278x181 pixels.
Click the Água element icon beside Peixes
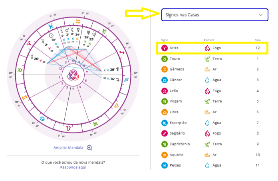click(x=207, y=165)
